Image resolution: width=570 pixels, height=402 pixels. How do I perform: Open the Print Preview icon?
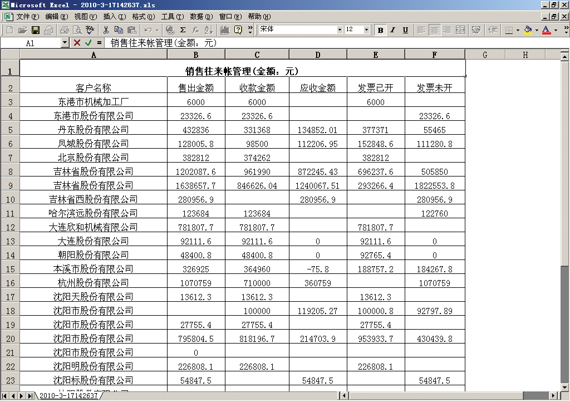(77, 30)
